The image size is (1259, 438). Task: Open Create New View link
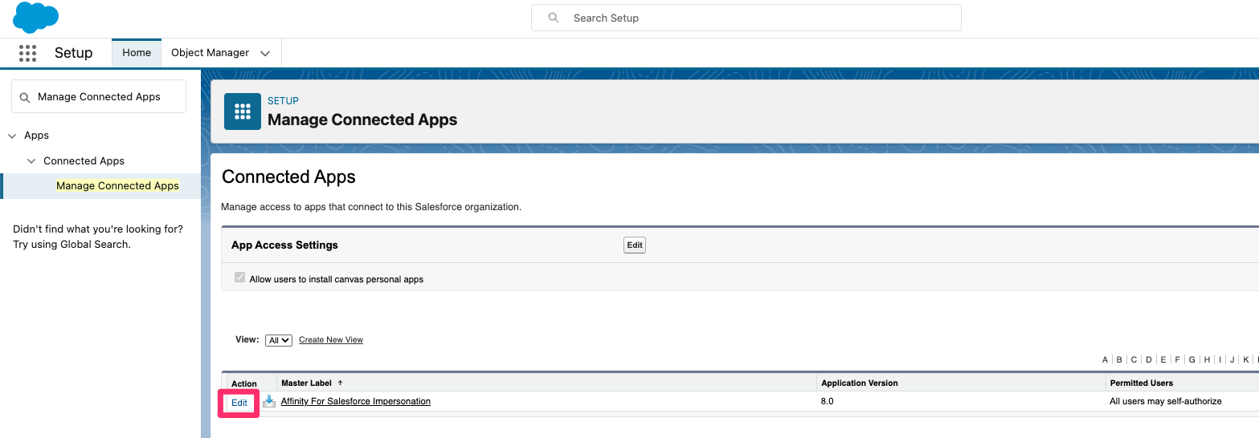coord(331,340)
